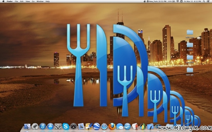The image size is (212, 132).
Task: Open iTunes from the dock
Action: 43,127
